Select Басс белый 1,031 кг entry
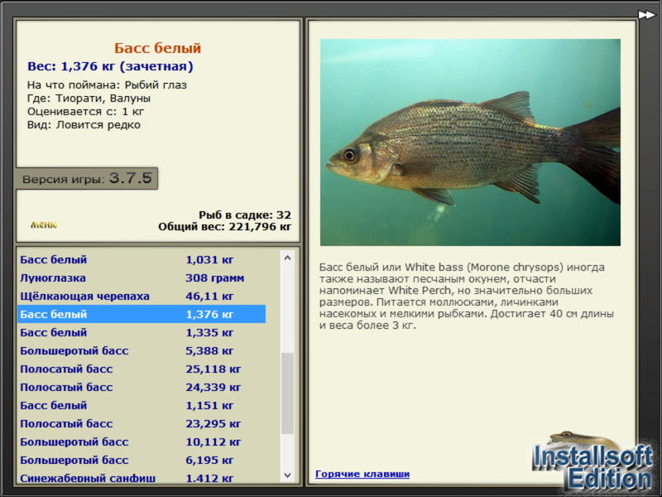 pos(142,259)
